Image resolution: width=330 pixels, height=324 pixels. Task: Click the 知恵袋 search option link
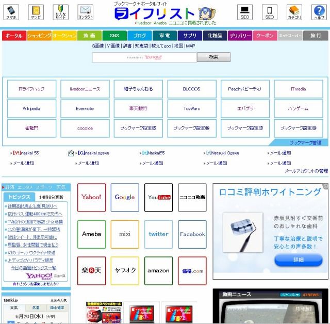coord(141,46)
